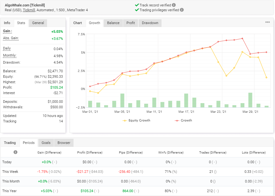Click This Year trades count 212
This screenshot has width=275, height=196.
[210, 191]
